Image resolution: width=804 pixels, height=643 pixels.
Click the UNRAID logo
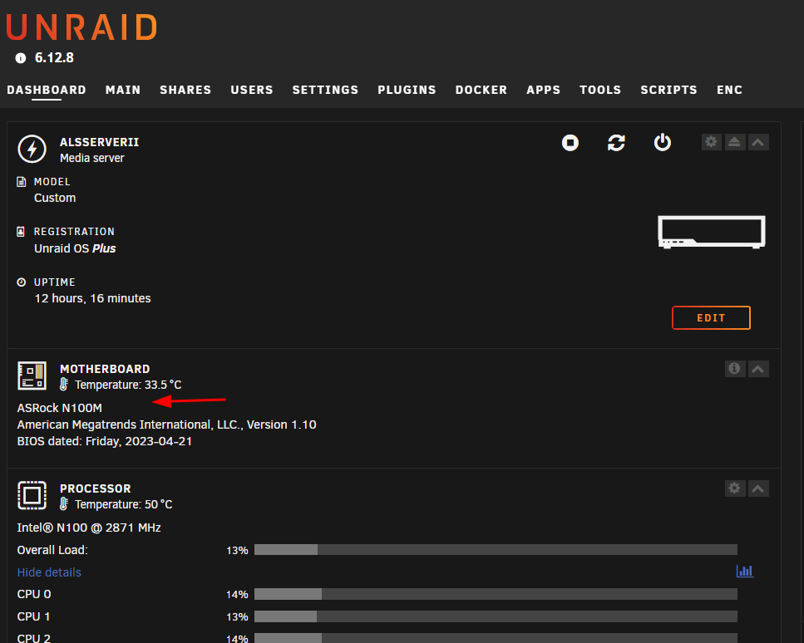coord(81,27)
